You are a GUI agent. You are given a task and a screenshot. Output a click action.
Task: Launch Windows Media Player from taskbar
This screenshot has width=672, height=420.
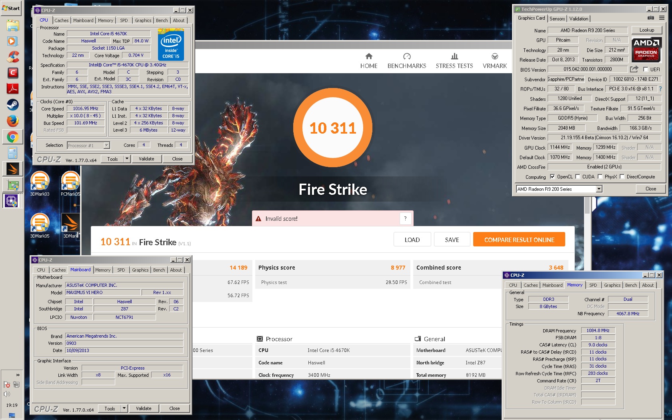(x=12, y=41)
